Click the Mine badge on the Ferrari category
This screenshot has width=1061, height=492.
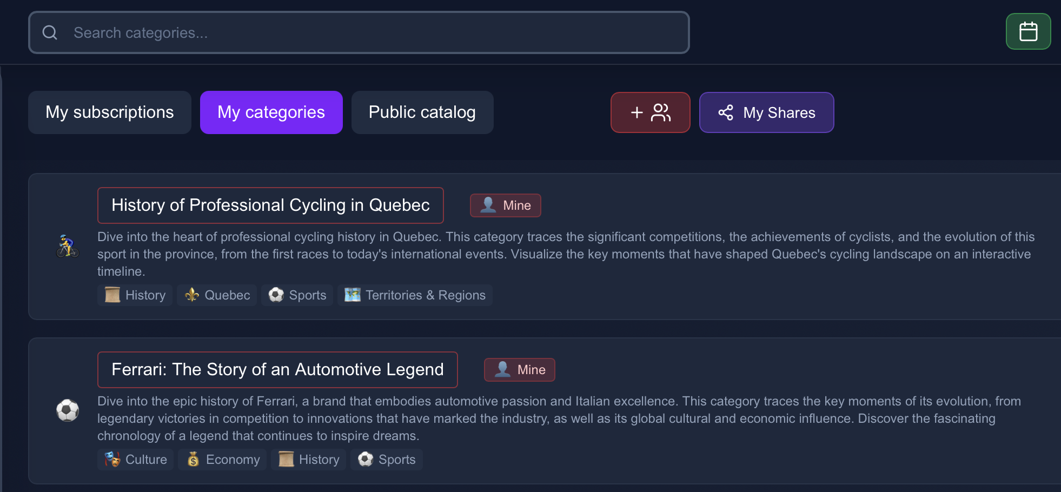pyautogui.click(x=519, y=370)
